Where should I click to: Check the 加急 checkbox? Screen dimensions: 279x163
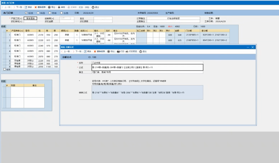(61, 13)
